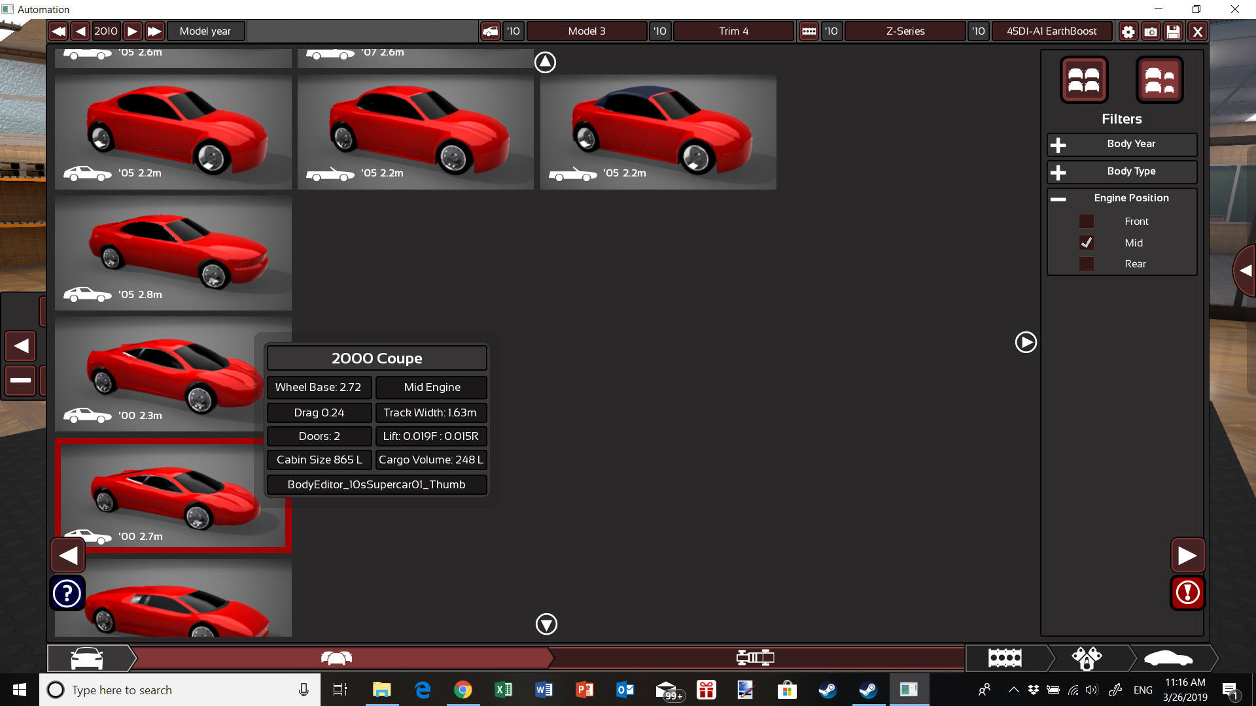Viewport: 1256px width, 706px height.
Task: Select the '05 2.8m coupe body thumbnail
Action: click(173, 254)
